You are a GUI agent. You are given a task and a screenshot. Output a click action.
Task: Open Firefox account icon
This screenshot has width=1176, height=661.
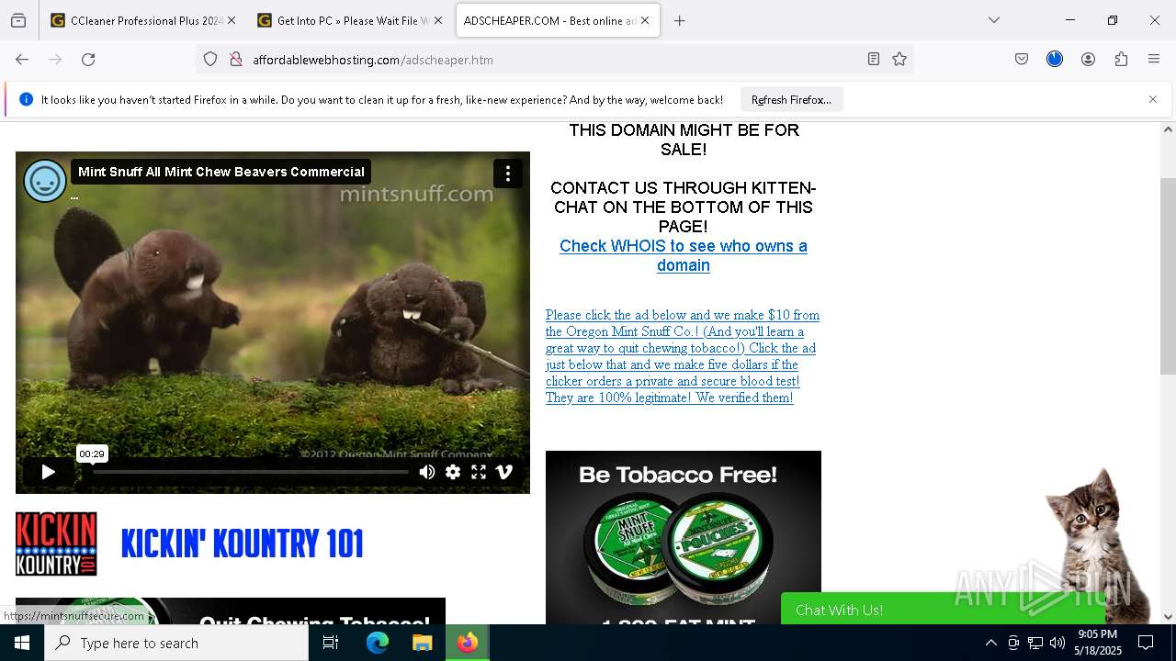(1088, 60)
